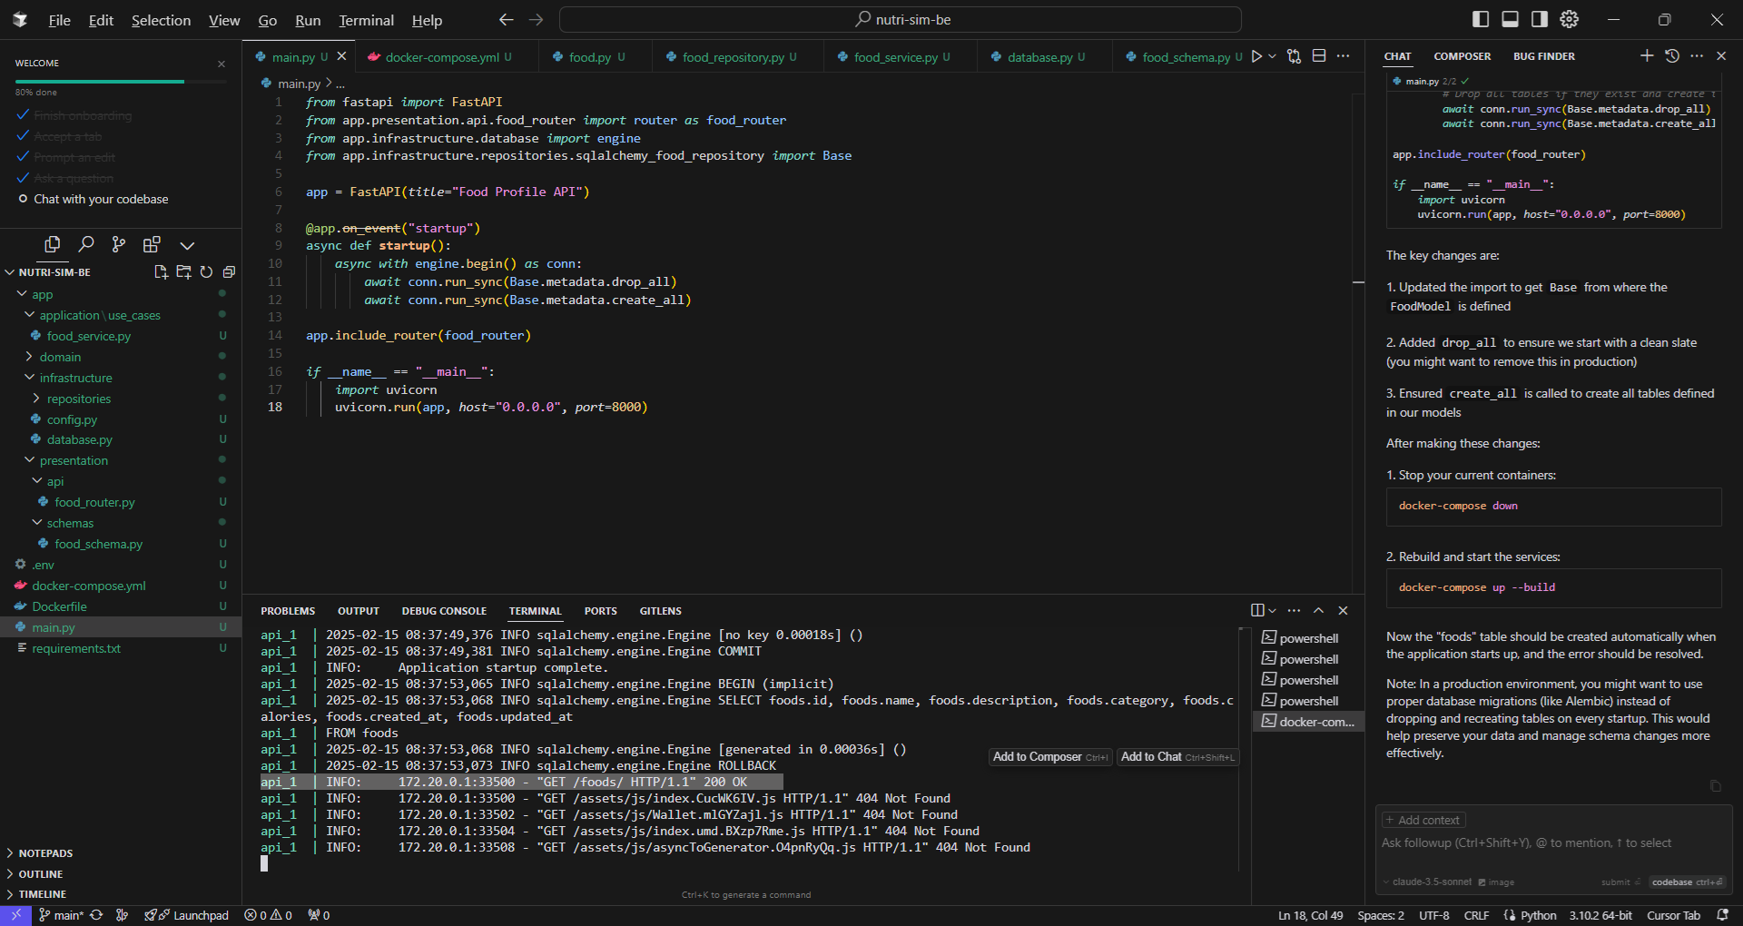The height and width of the screenshot is (926, 1743).
Task: Create a new folder in NUTRI-SIM-BE
Action: click(183, 271)
